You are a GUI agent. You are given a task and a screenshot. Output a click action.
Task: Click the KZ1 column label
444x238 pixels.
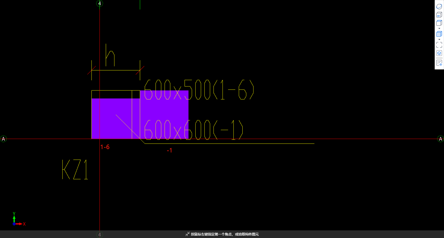pos(75,169)
